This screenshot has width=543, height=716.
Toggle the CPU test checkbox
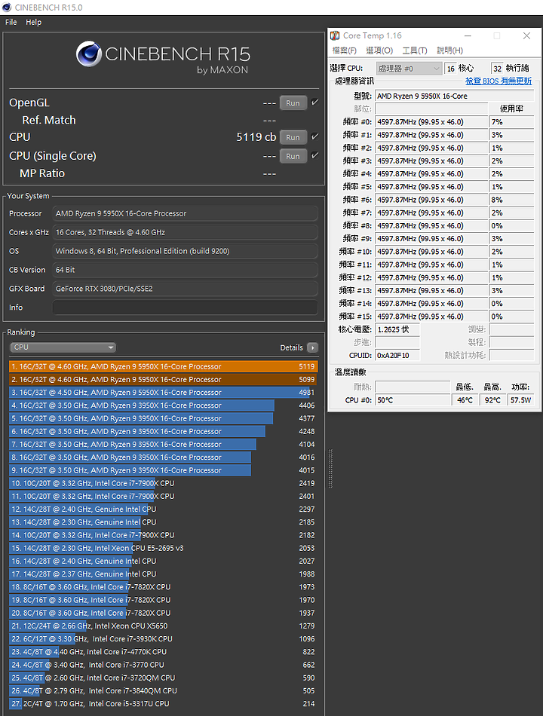(315, 136)
